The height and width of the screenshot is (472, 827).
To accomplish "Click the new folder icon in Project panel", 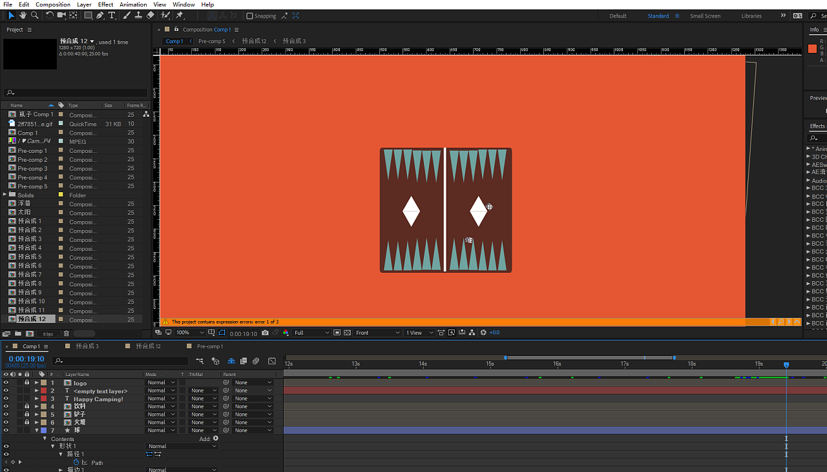I will 18,333.
